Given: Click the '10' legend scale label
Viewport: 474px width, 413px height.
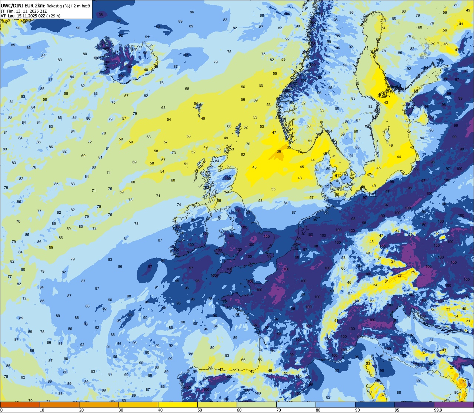Looking at the screenshot, I should [42, 410].
